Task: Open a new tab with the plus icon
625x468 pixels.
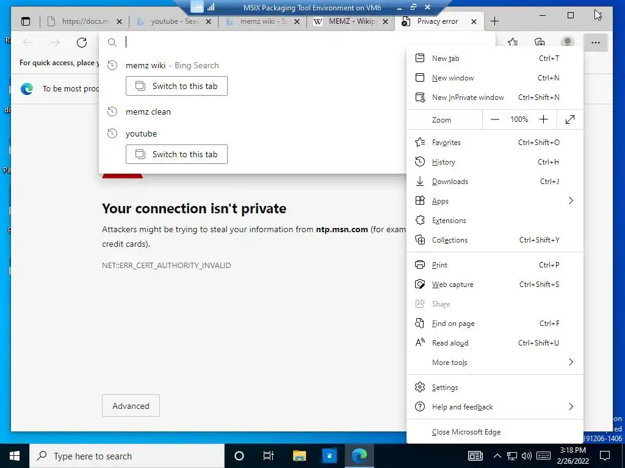Action: [x=494, y=21]
